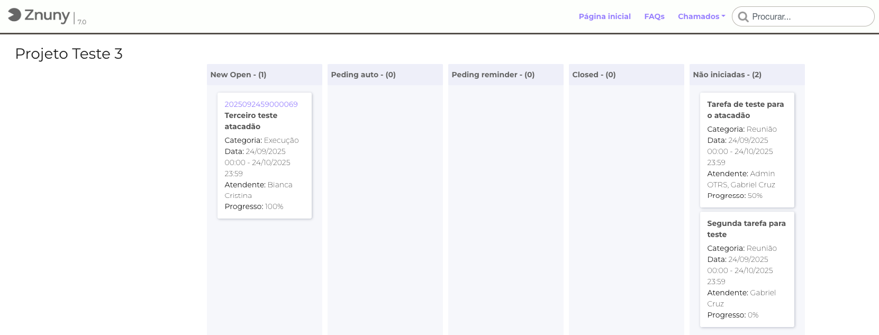Screen dimensions: 879x335
Task: Focus the Procurar search field
Action: [803, 16]
